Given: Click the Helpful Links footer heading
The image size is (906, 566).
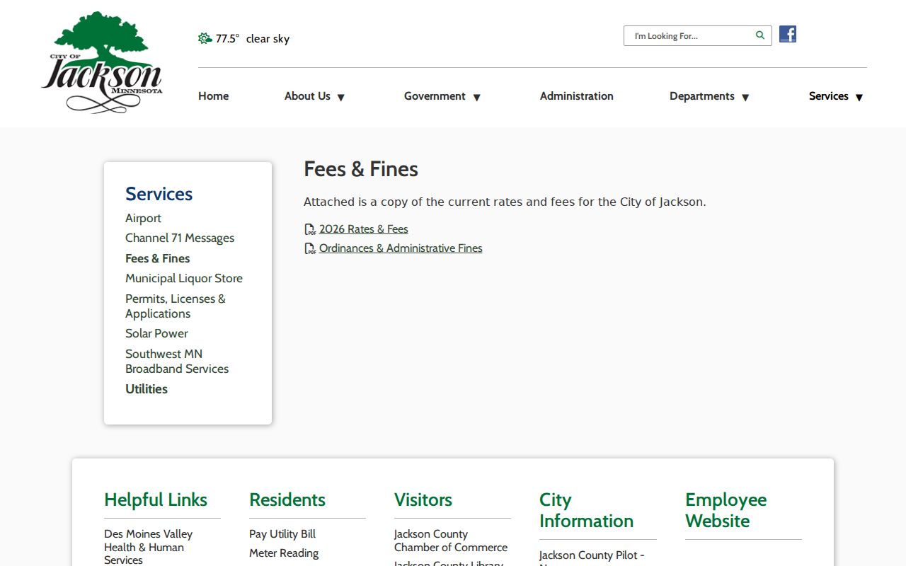Looking at the screenshot, I should 156,499.
